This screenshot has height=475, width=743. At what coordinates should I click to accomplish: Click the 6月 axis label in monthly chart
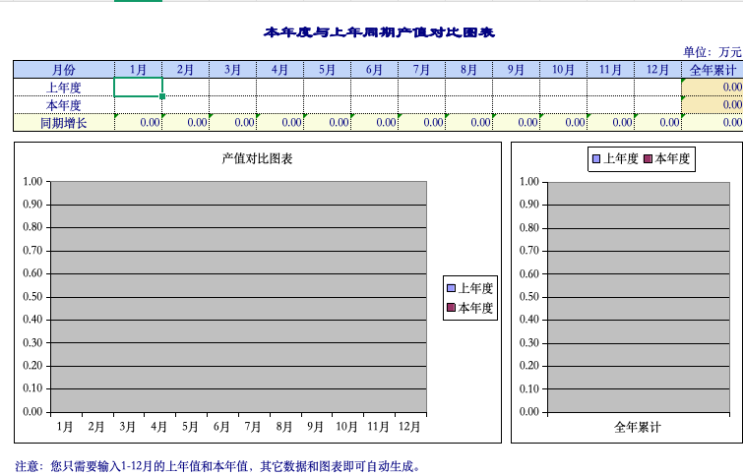(x=221, y=427)
